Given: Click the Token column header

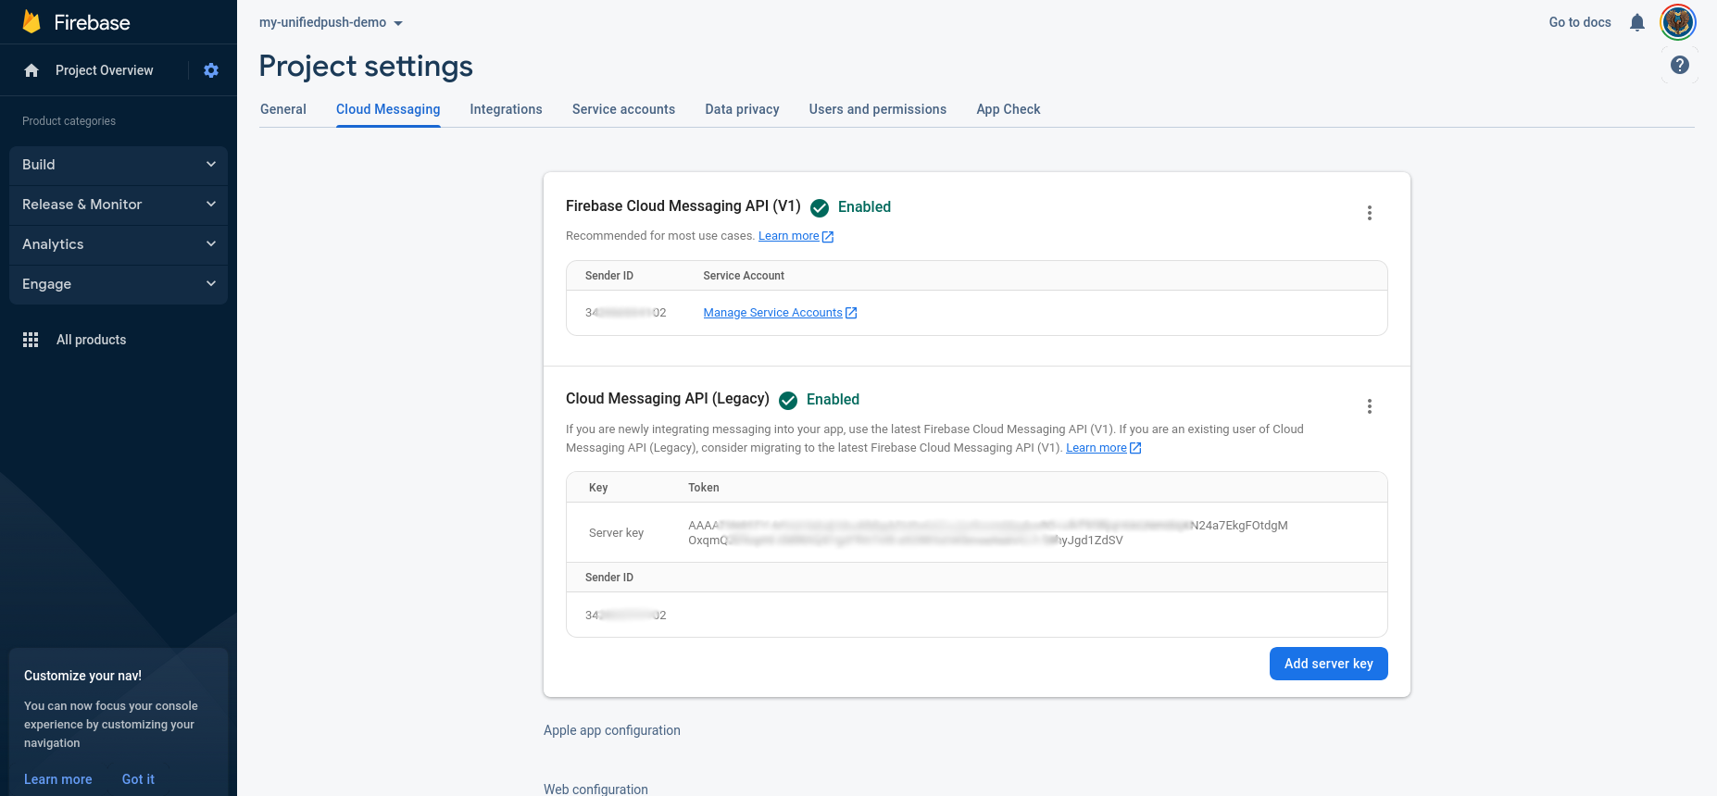Looking at the screenshot, I should click(704, 488).
